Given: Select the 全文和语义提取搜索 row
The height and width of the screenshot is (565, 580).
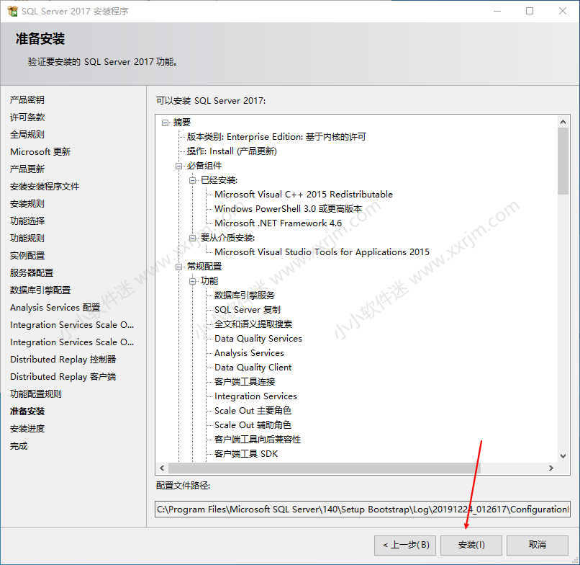Looking at the screenshot, I should click(x=253, y=324).
